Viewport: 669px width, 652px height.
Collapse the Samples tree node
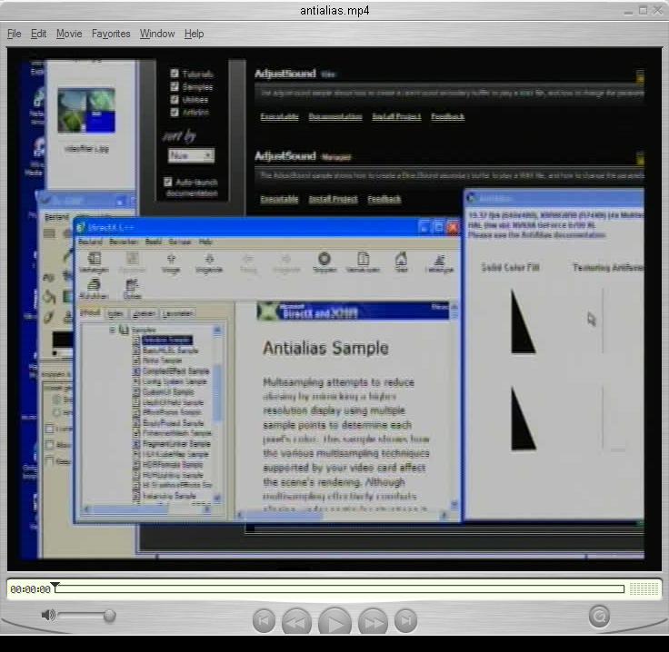112,330
